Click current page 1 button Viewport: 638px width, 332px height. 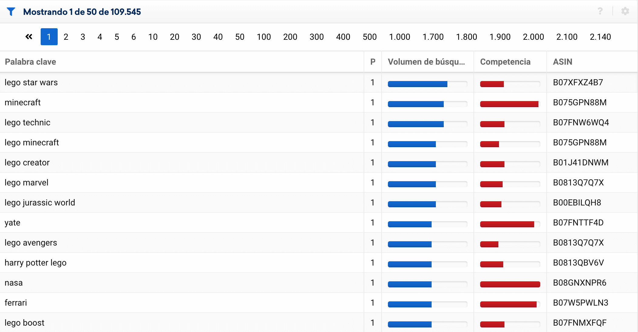tap(49, 37)
